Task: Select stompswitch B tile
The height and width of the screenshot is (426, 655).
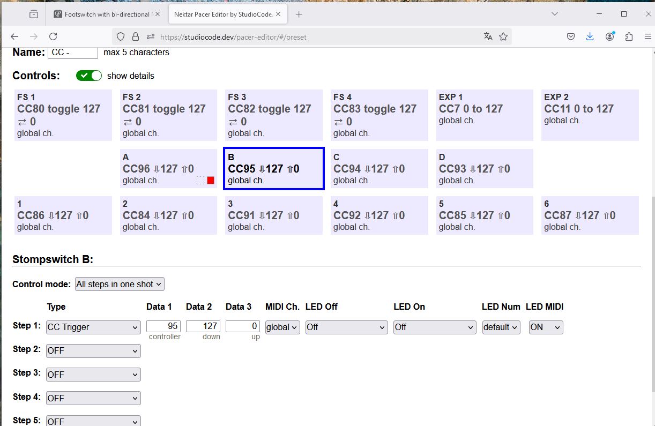Action: (x=274, y=169)
